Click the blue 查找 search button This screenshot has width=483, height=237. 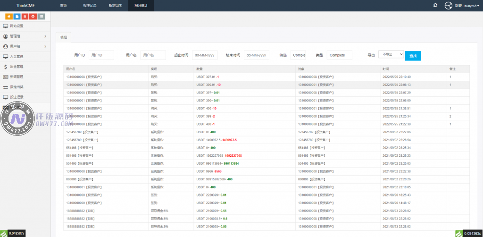(413, 56)
